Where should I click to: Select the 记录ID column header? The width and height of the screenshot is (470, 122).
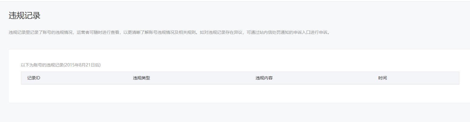pyautogui.click(x=34, y=78)
